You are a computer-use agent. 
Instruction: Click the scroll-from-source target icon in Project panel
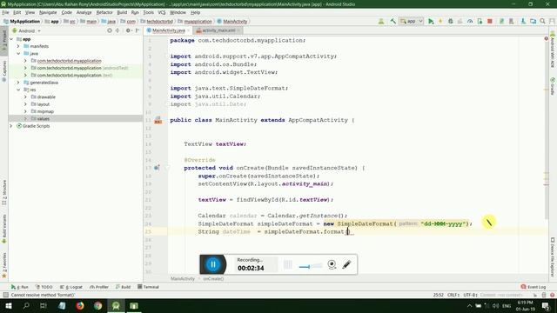click(x=110, y=30)
